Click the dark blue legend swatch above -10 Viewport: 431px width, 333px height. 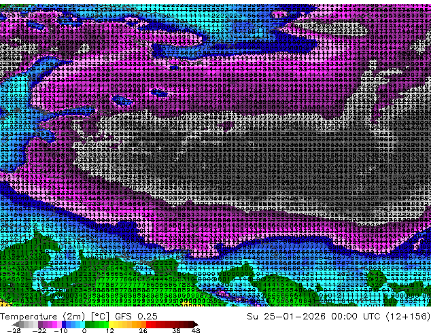tap(64, 324)
